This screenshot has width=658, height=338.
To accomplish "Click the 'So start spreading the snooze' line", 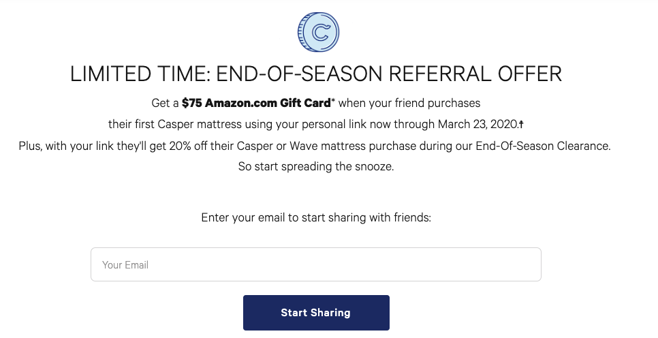I will point(316,167).
